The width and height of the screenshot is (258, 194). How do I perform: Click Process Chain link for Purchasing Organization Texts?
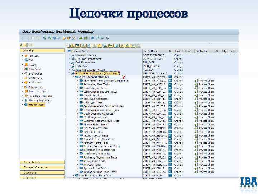point(206,157)
